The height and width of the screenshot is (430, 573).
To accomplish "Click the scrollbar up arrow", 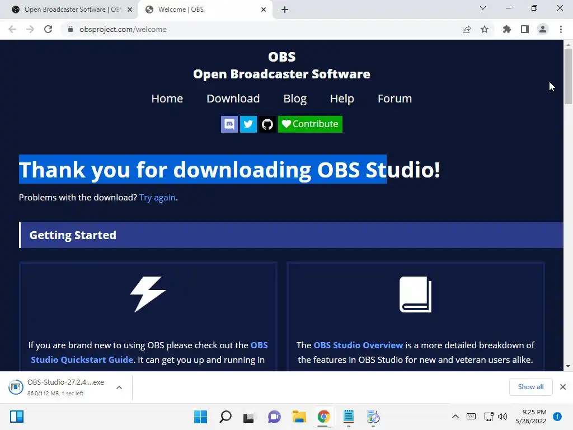I will (568, 45).
